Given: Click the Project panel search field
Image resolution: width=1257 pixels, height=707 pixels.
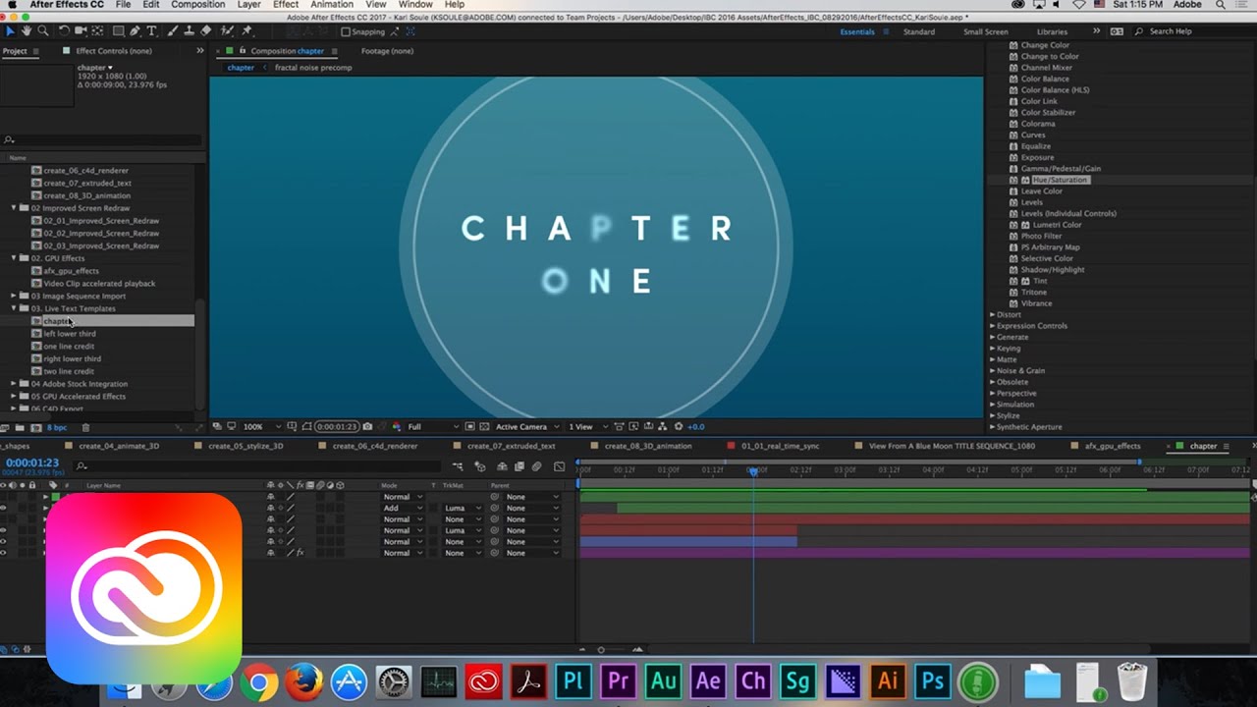Looking at the screenshot, I should [103, 140].
